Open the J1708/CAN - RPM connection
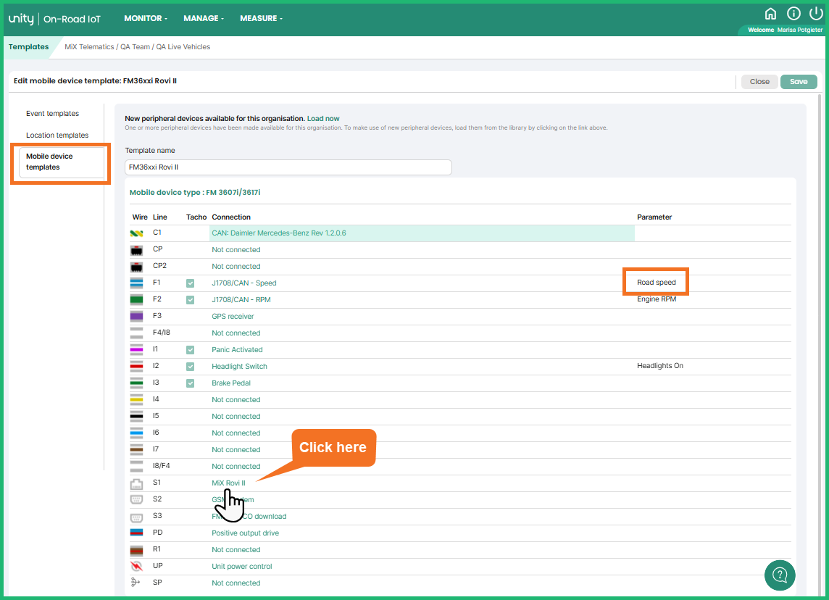 click(x=241, y=300)
